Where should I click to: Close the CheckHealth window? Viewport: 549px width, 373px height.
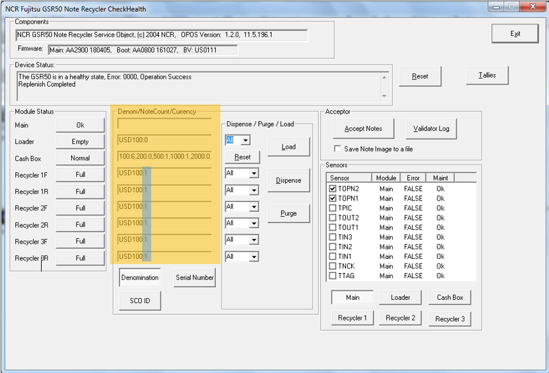(532, 6)
